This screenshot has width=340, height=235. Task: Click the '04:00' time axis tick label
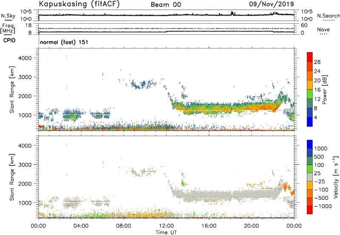(x=81, y=226)
